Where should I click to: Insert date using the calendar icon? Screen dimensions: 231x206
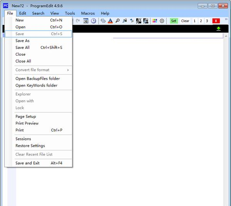pyautogui.click(x=86, y=21)
